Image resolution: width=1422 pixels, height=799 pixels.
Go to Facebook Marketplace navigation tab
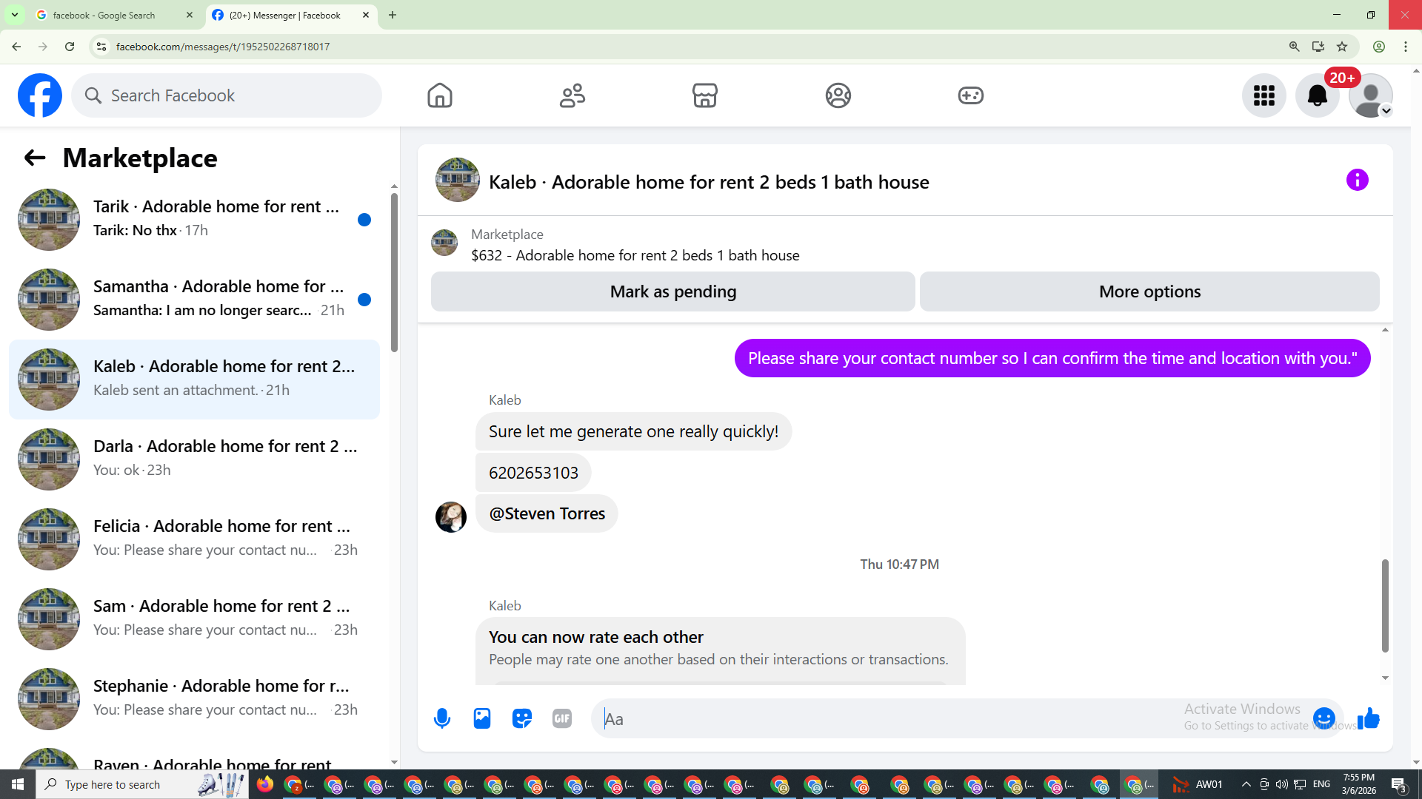pyautogui.click(x=704, y=95)
